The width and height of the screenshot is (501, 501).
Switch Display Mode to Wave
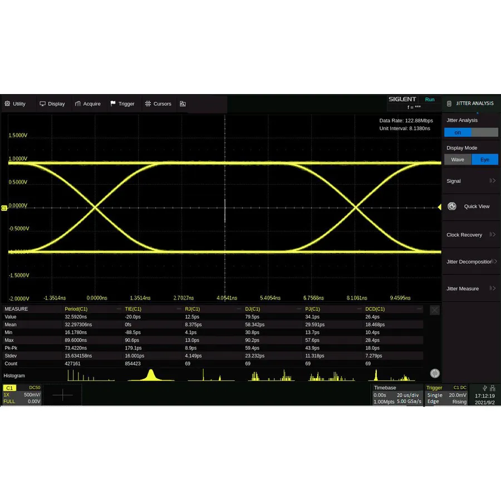pos(458,159)
